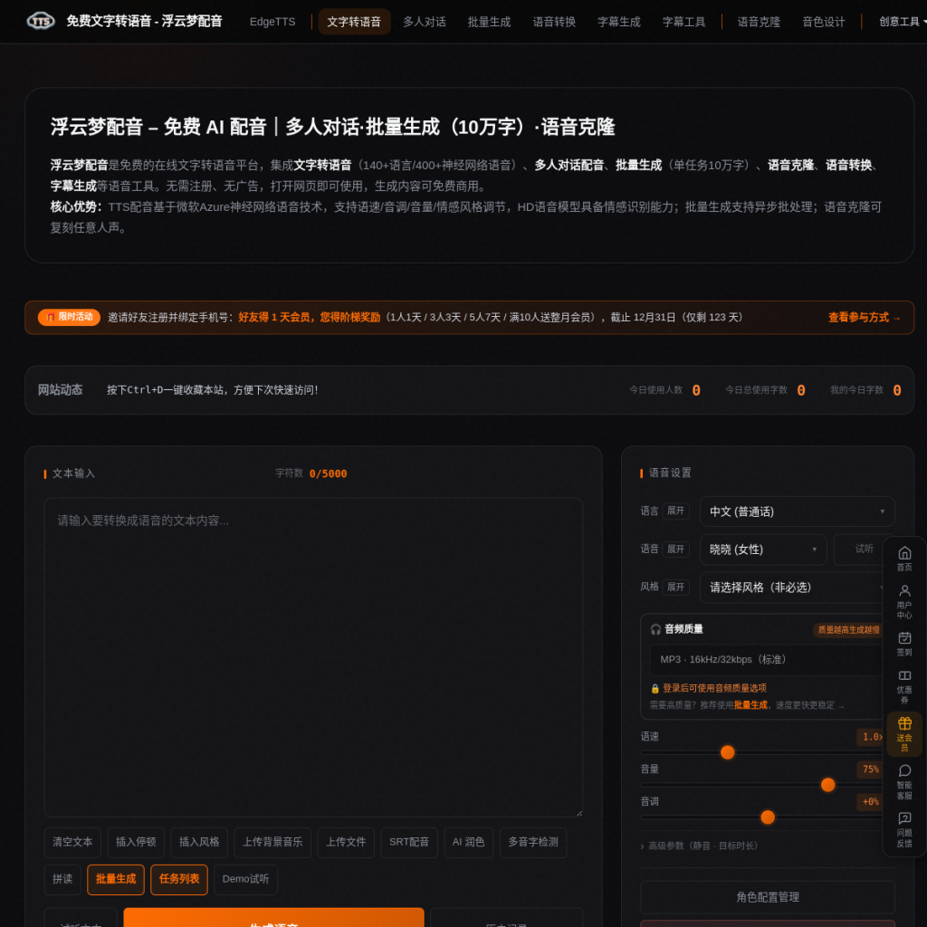The image size is (927, 927).
Task: Click the 批量生成 link in audio quality hint
Action: click(750, 705)
